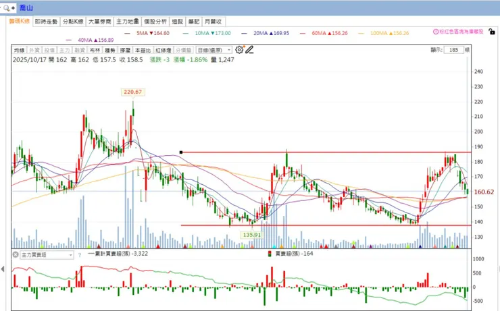Toggle the 外資 overlay button
500x311 pixels.
coord(34,51)
